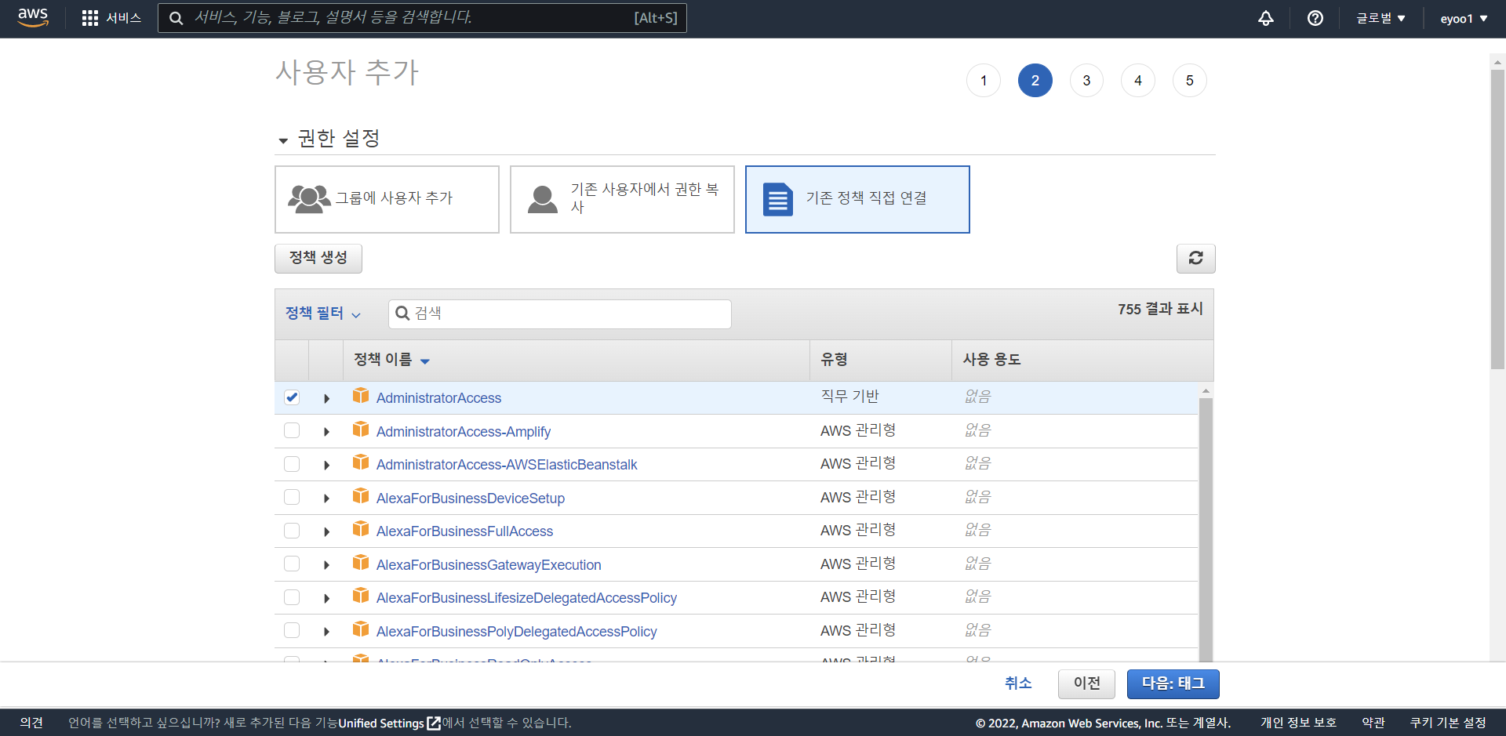Click the AlexaForBusinessFullAccess policy box icon
Viewport: 1506px width, 736px height.
(361, 529)
